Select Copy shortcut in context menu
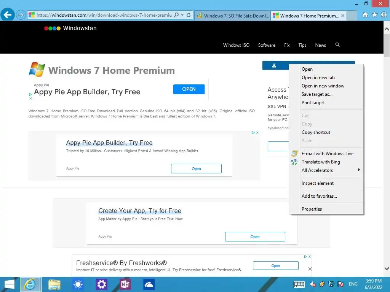Viewport: 390px width, 292px height. (x=326, y=132)
